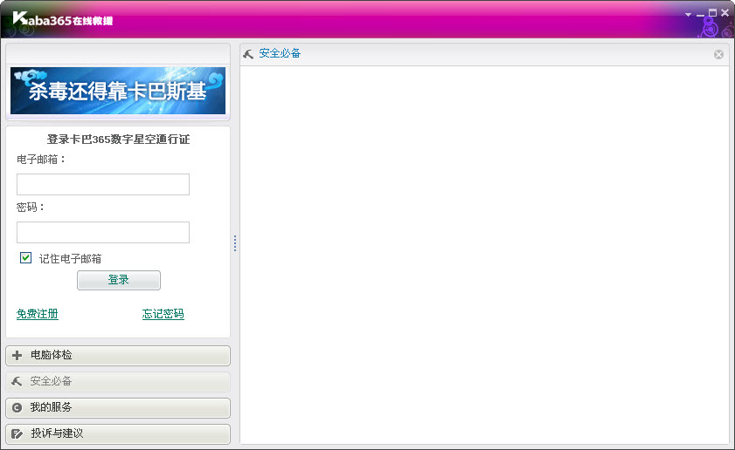This screenshot has height=450, width=735.
Task: Close the 安全必备 panel with gray X
Action: (718, 54)
